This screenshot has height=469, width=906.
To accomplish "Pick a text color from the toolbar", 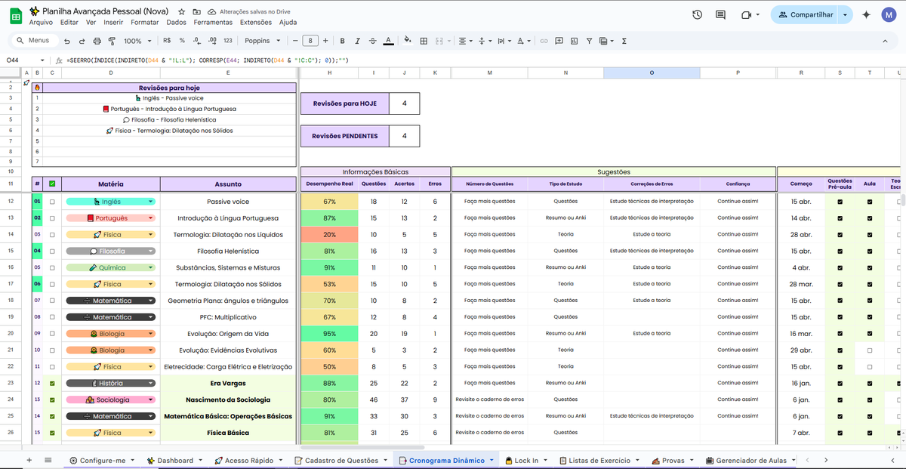I will point(387,41).
